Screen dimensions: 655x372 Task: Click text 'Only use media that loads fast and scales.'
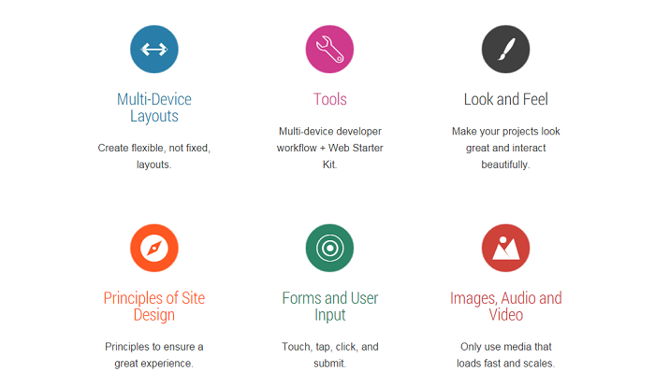506,355
